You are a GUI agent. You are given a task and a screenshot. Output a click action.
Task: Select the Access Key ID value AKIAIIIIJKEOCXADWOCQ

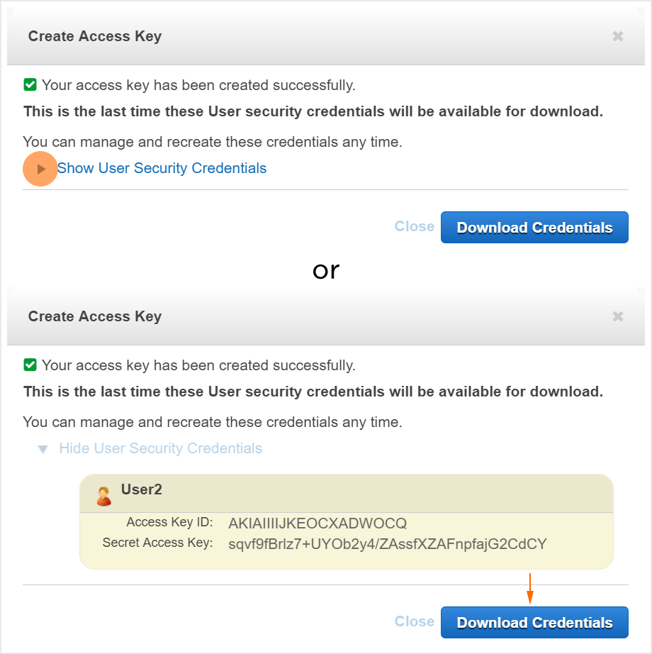click(x=317, y=523)
